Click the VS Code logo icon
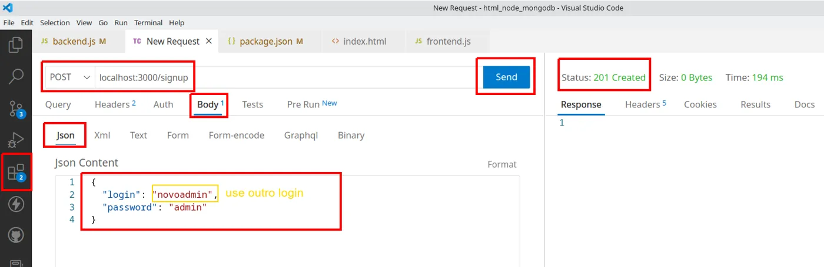This screenshot has height=267, width=824. point(8,8)
